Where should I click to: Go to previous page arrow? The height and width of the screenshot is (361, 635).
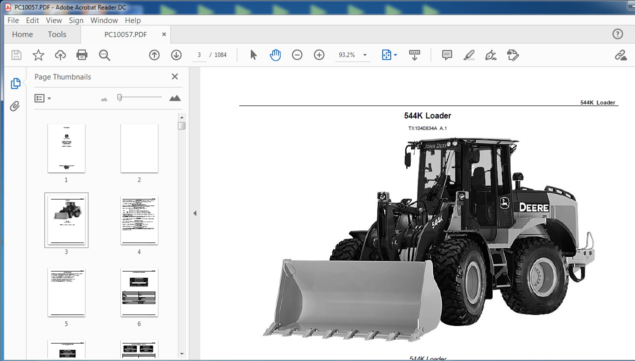(154, 55)
